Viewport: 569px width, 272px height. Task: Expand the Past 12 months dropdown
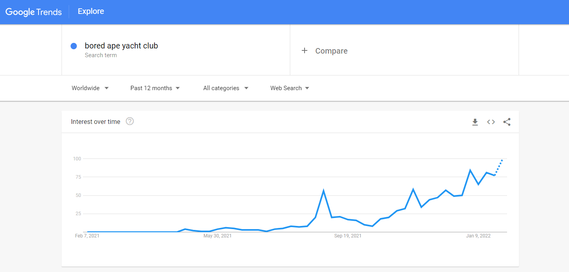coord(155,88)
